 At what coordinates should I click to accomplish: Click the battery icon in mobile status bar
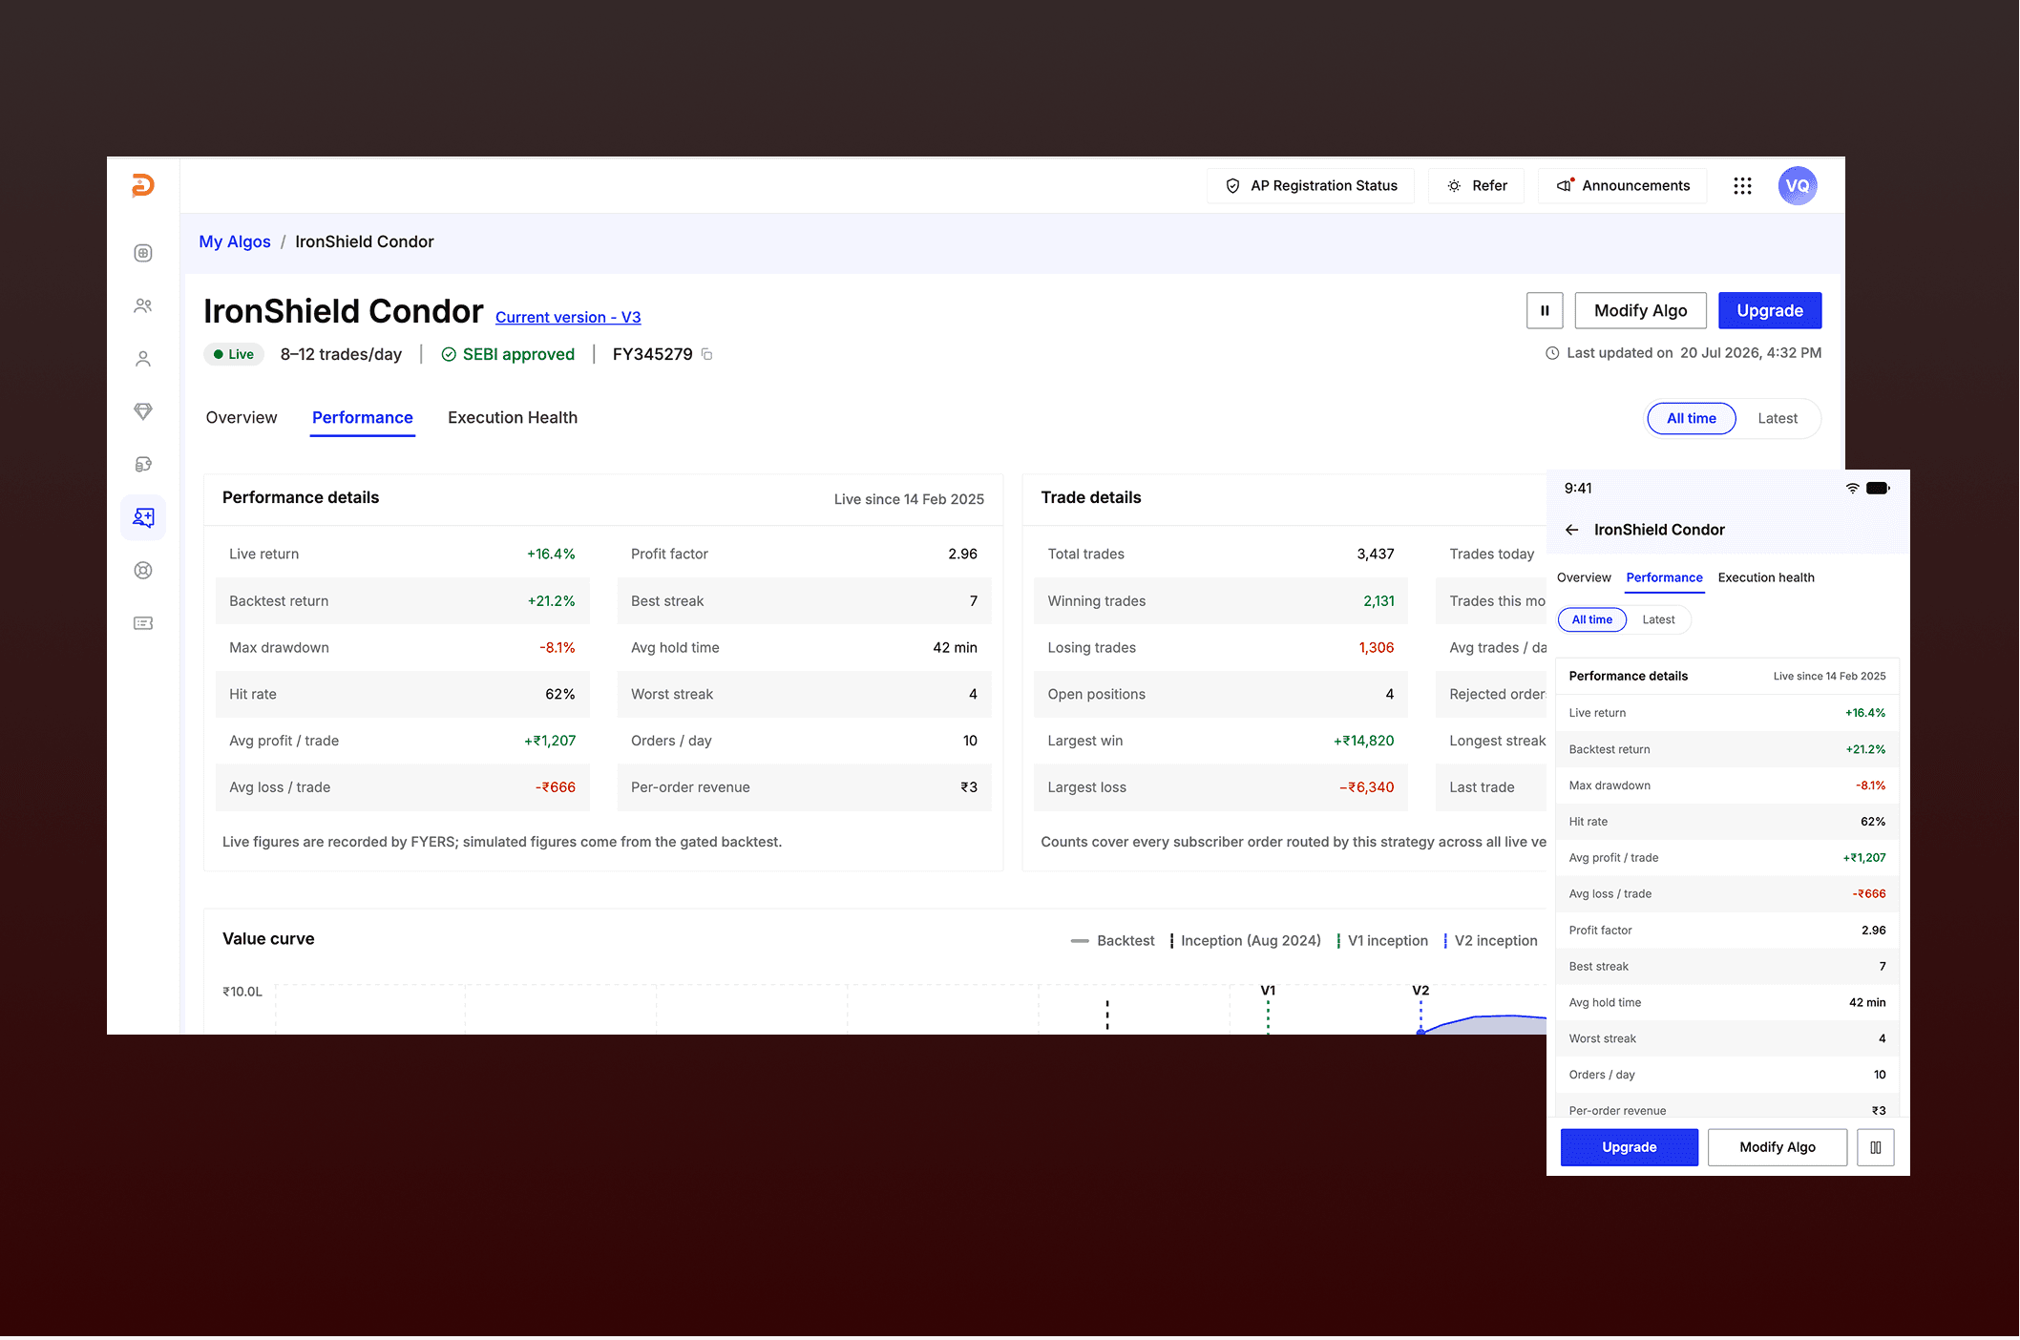1878,489
